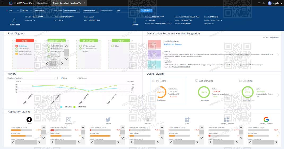This screenshot has height=149, width=284.
Task: Click TikTok panel scroll-right arrow
Action: [39, 142]
